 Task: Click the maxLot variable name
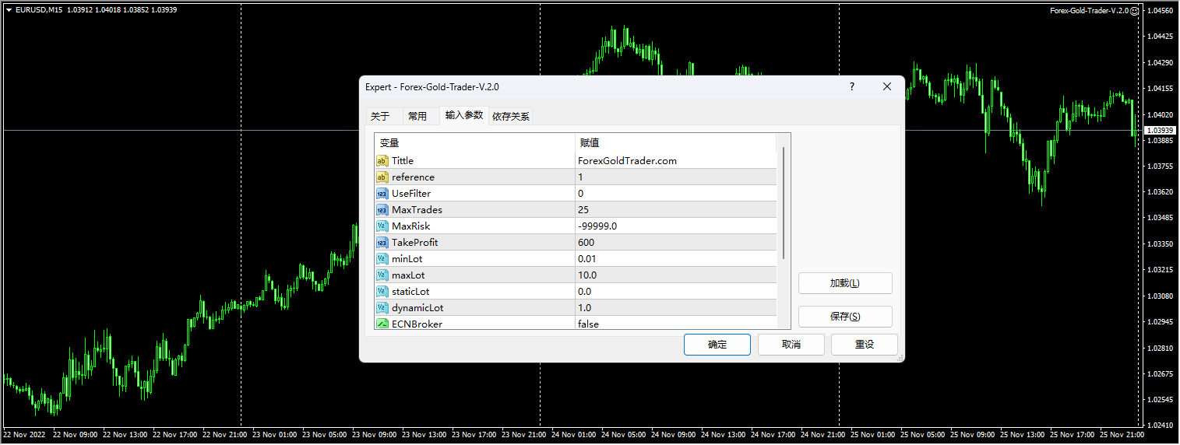click(408, 275)
